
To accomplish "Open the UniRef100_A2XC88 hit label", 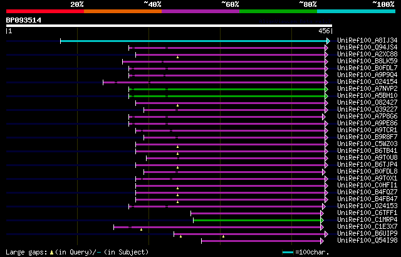I will coord(367,54).
